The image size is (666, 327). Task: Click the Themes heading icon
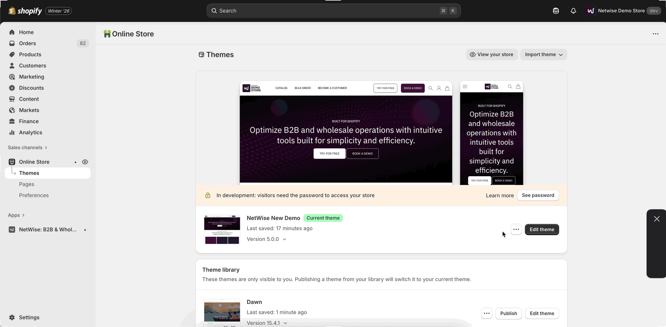click(x=201, y=54)
